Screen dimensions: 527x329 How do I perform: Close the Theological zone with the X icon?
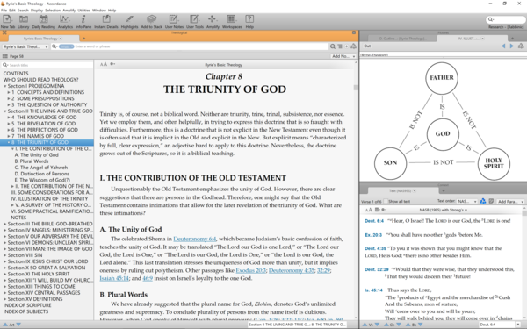(4, 32)
